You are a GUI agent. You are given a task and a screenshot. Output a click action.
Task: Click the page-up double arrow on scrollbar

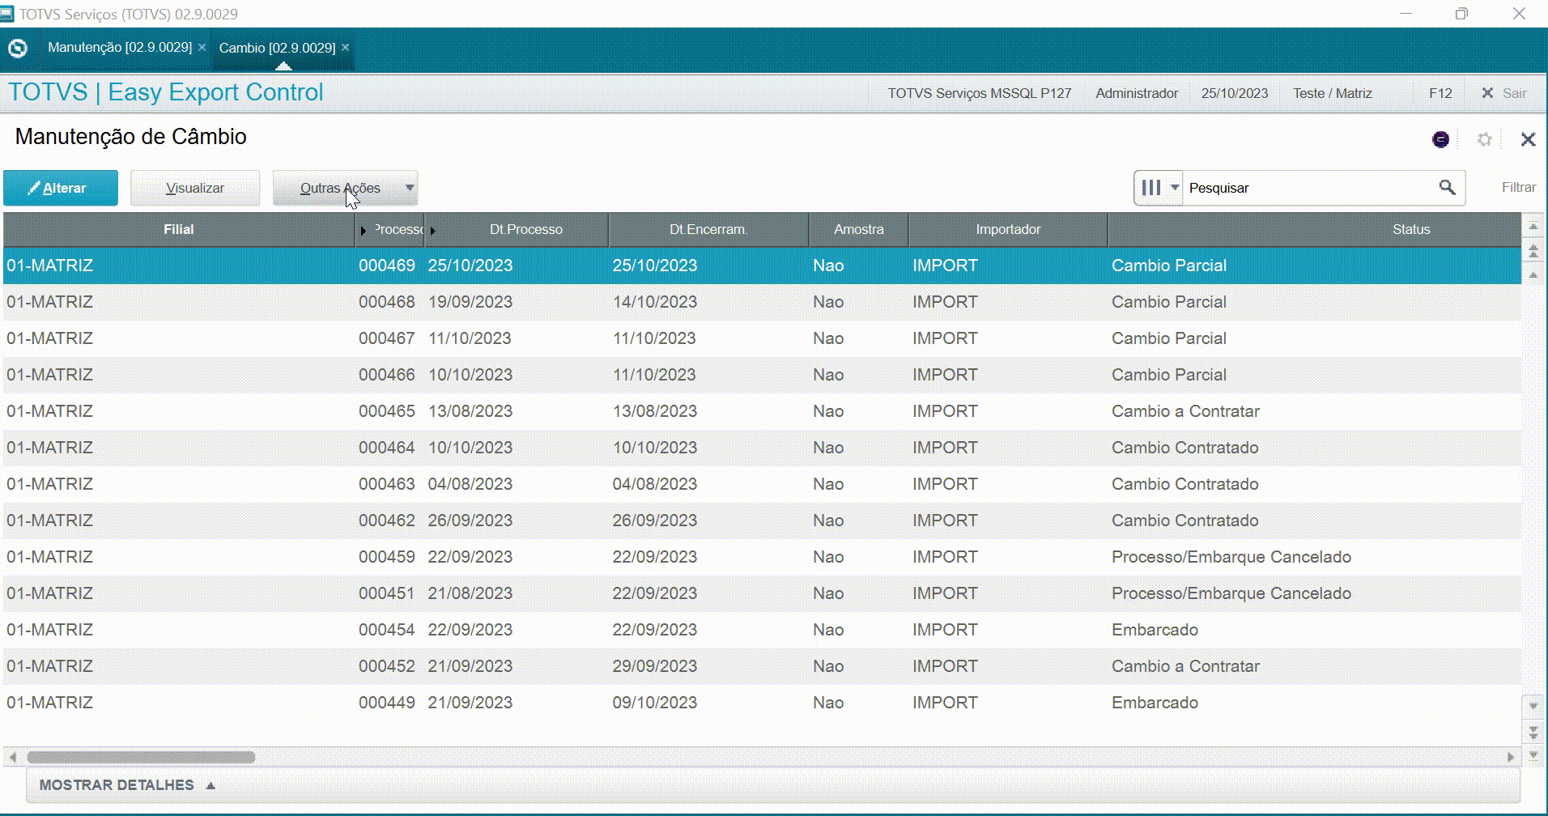click(x=1533, y=251)
